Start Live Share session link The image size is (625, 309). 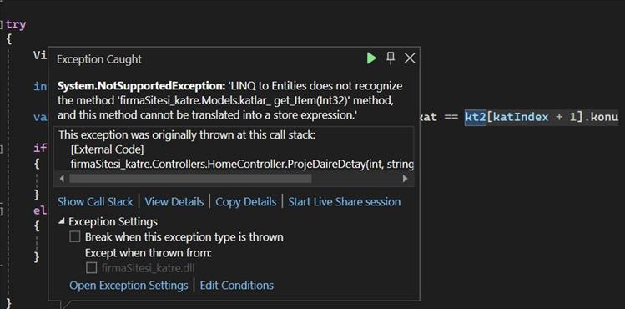click(x=345, y=202)
